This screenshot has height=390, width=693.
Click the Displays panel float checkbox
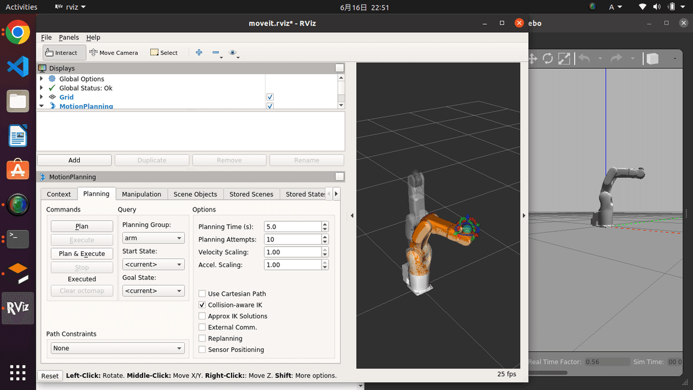point(340,68)
